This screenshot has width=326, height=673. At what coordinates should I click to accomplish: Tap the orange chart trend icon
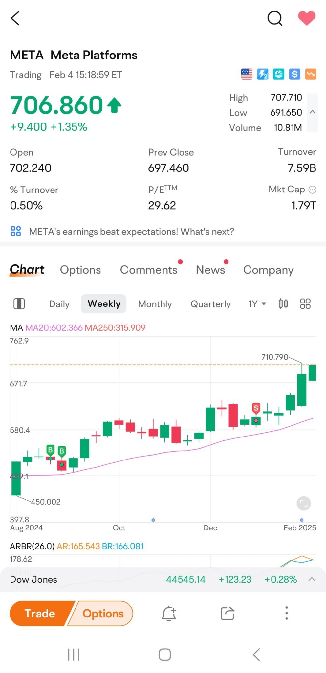[311, 74]
